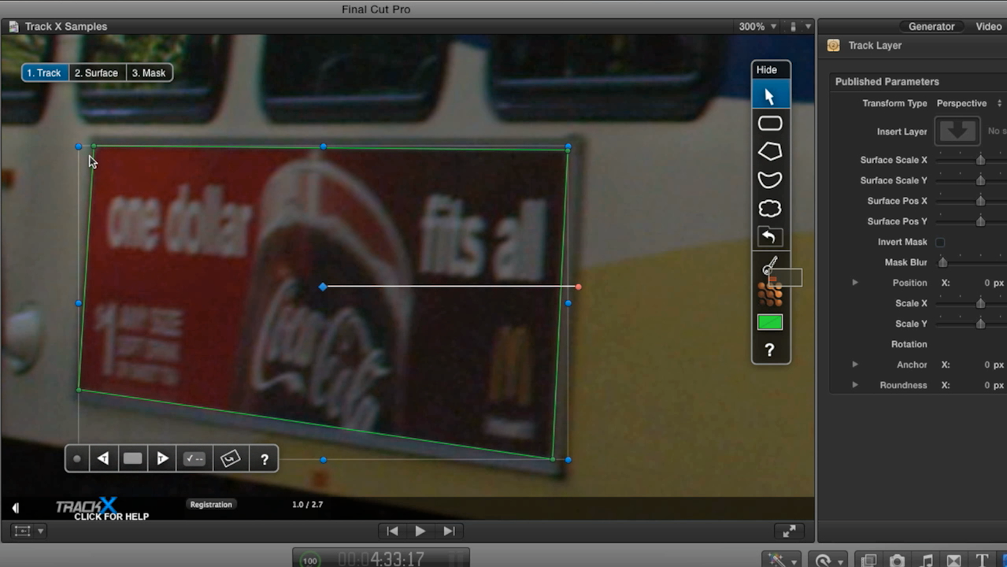Open help question mark in tracking bar

[265, 460]
